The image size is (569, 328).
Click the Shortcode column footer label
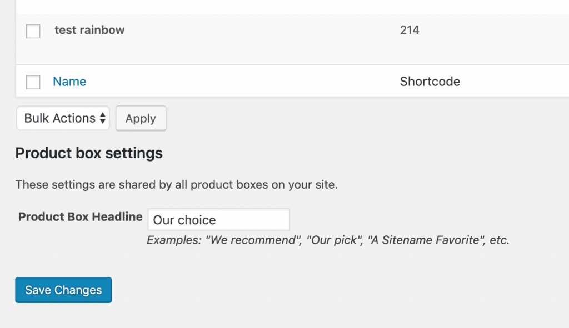point(430,82)
